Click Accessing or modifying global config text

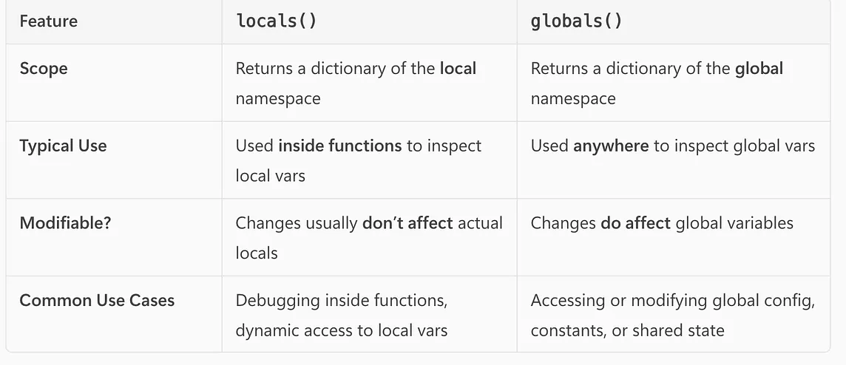click(673, 300)
